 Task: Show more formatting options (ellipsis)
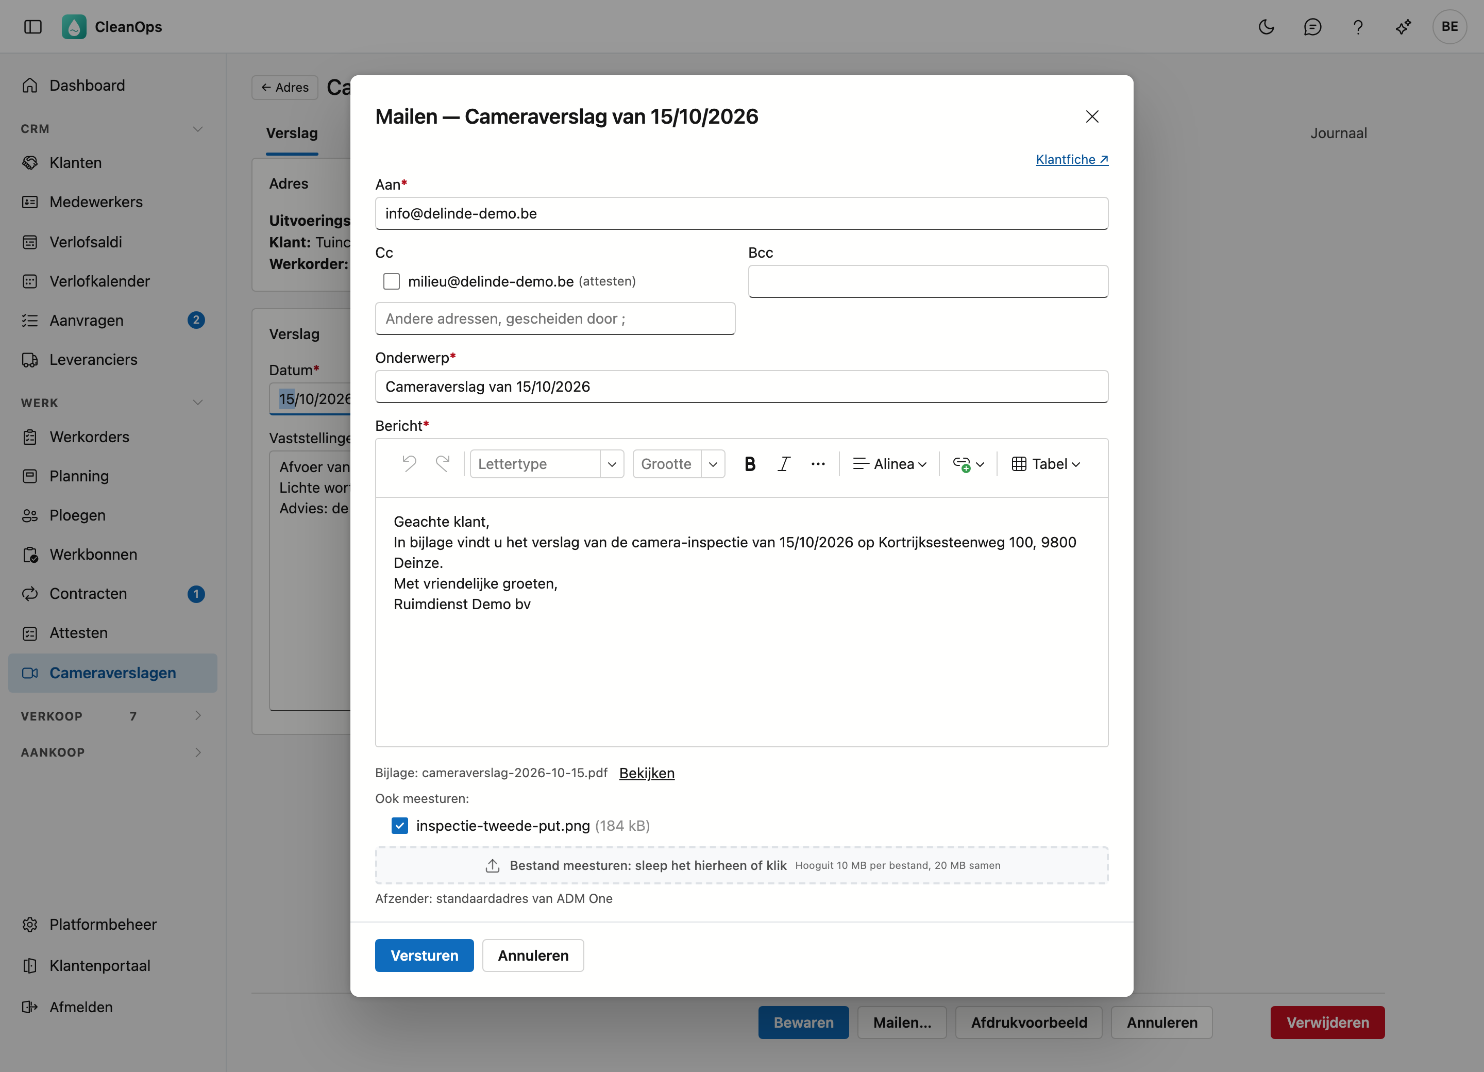[x=818, y=464]
